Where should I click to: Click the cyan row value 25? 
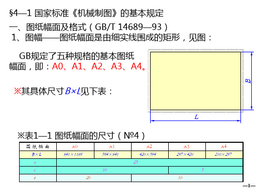coord(136,162)
